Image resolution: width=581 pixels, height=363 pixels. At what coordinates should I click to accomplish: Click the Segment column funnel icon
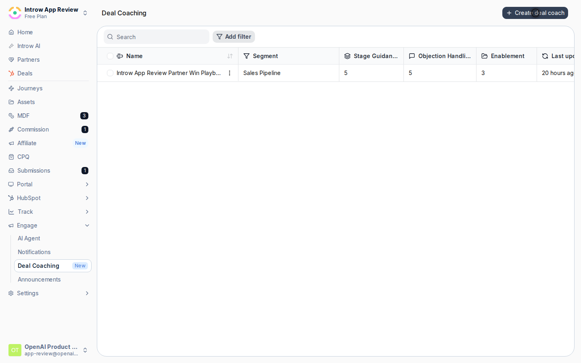[x=247, y=56]
